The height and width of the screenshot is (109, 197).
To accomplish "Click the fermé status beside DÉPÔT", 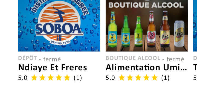I will (x=52, y=59).
